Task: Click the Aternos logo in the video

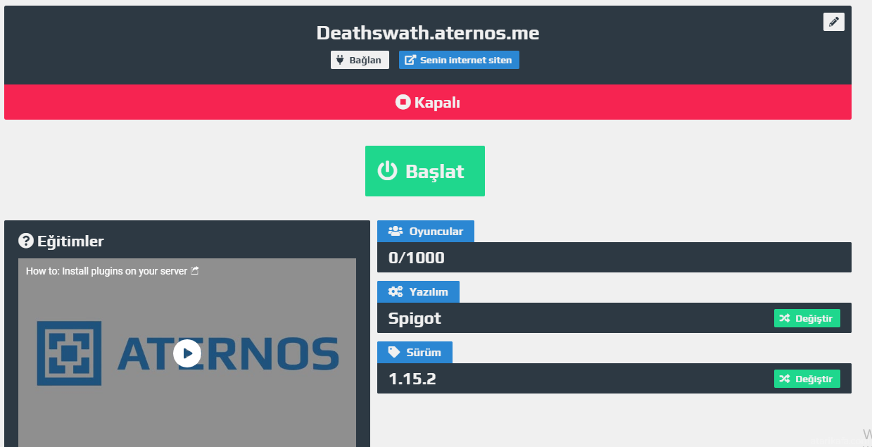Action: pyautogui.click(x=69, y=353)
